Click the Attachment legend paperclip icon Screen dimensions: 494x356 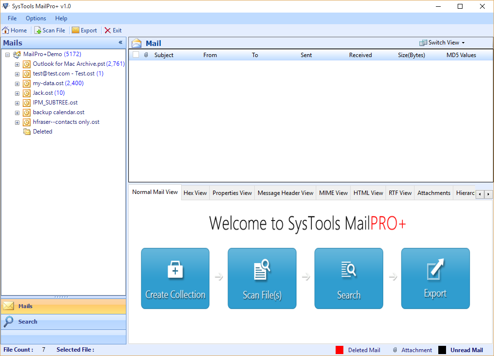pos(395,350)
